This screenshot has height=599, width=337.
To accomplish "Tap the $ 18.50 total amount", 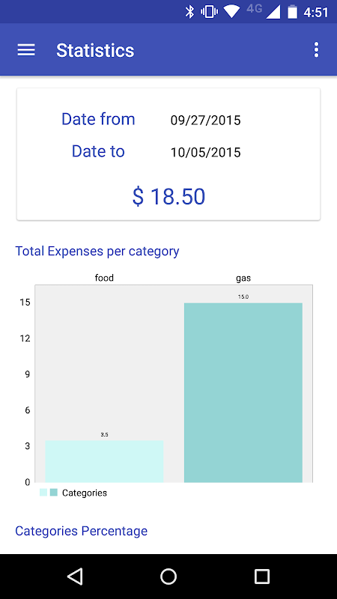I will point(168,196).
